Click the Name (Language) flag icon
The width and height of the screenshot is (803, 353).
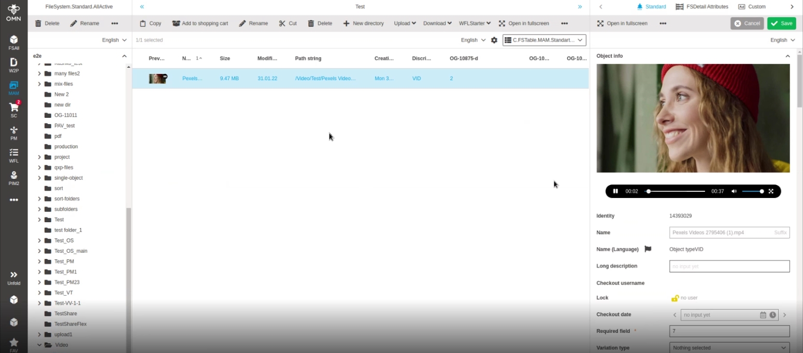(648, 249)
